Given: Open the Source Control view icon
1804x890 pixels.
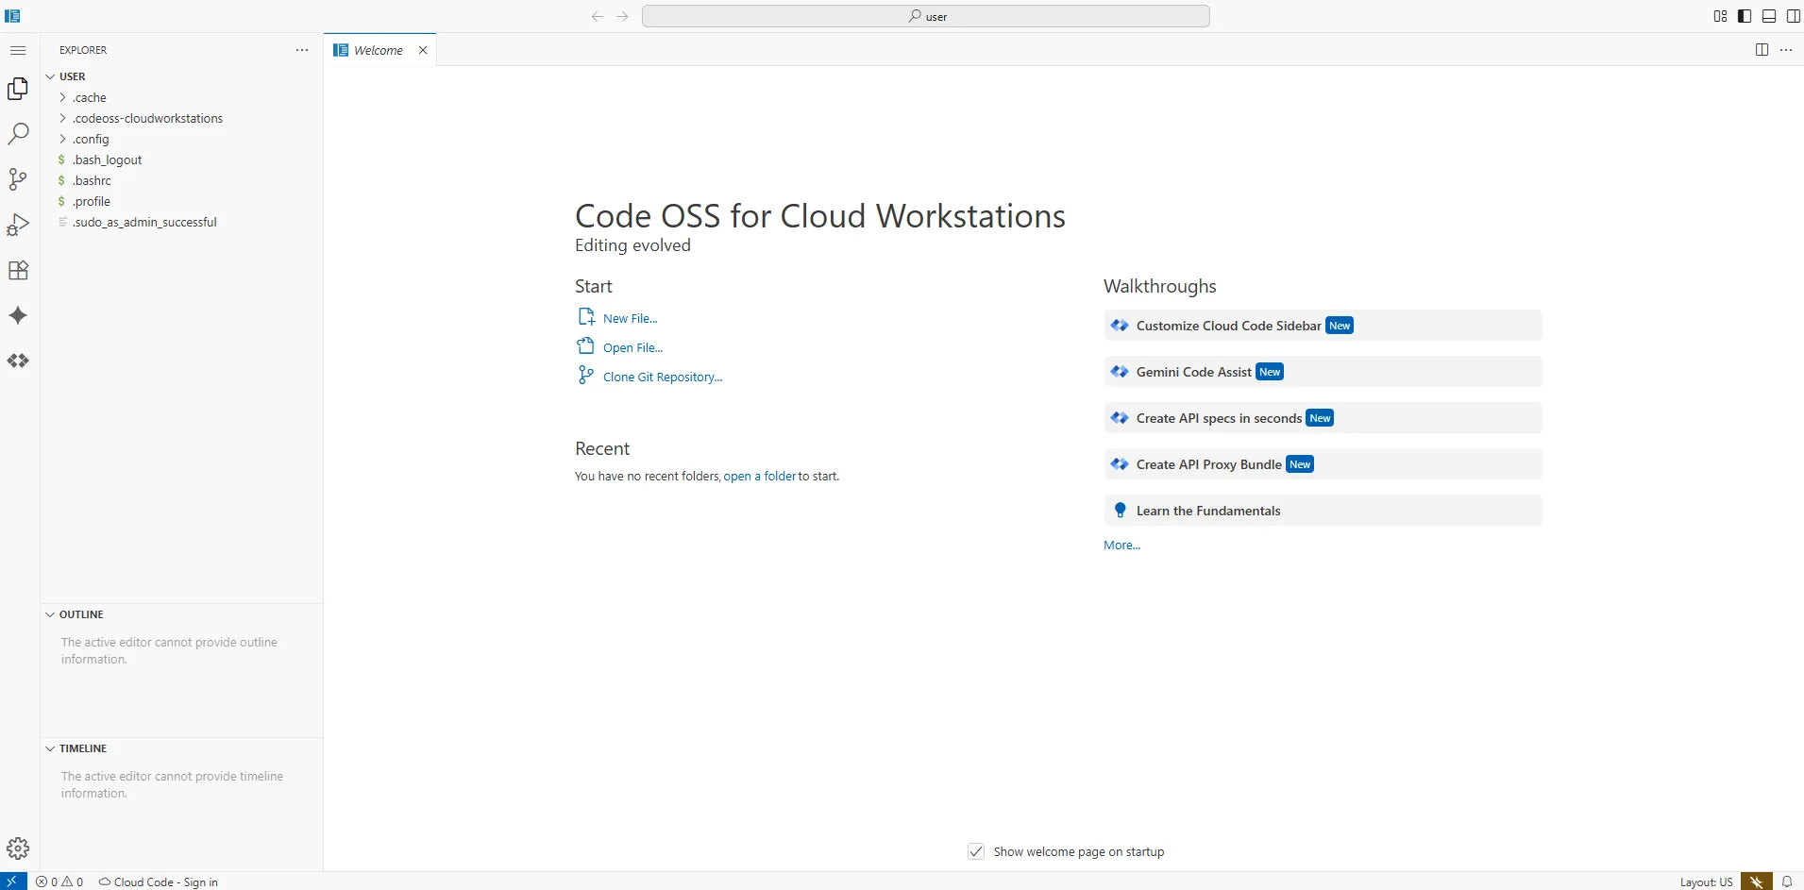Looking at the screenshot, I should coord(18,179).
